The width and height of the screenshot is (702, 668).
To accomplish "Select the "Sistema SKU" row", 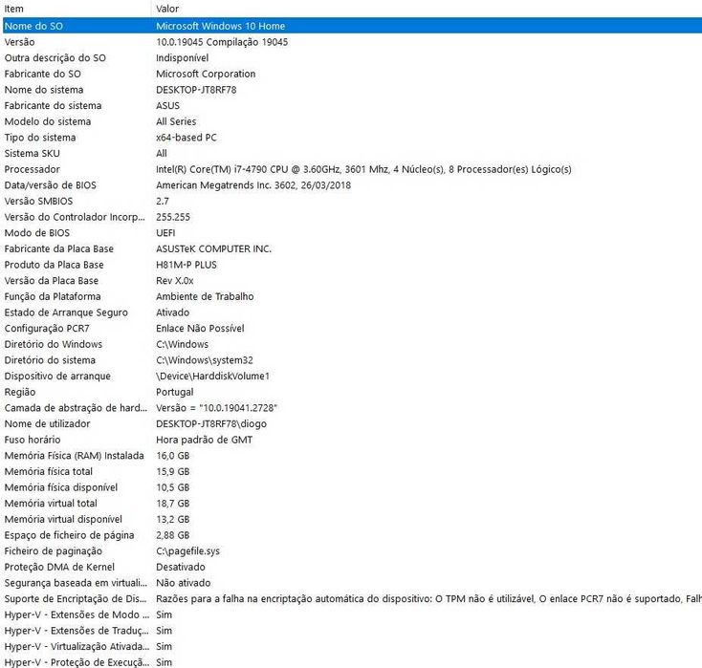I will click(x=352, y=153).
